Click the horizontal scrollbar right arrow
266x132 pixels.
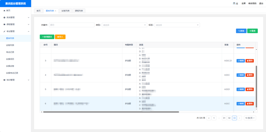click(254, 112)
